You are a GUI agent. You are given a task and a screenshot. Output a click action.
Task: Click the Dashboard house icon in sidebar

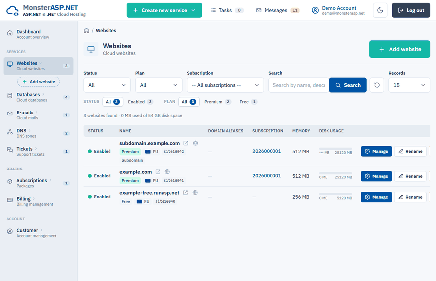point(10,33)
